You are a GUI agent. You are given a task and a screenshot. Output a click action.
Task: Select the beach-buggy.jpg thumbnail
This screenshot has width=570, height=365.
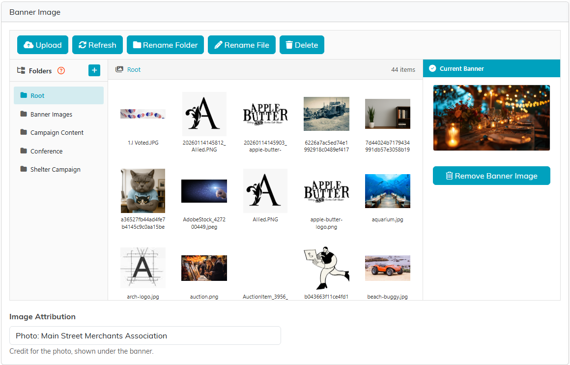(x=388, y=268)
